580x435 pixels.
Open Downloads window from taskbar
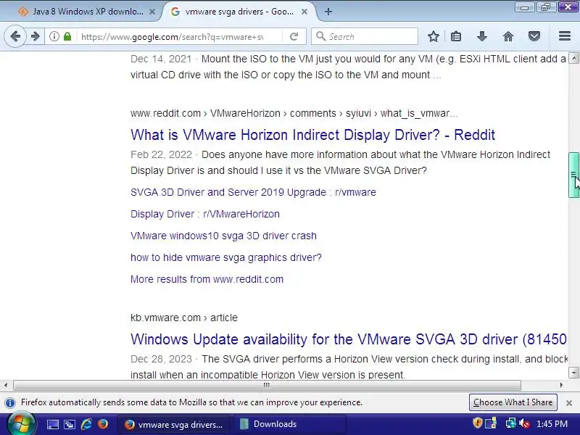coord(289,425)
